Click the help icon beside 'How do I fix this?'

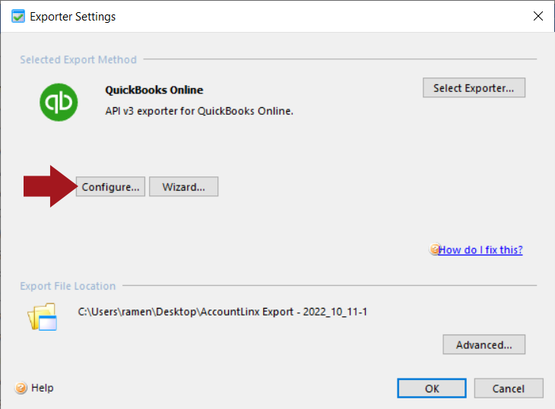(x=434, y=249)
